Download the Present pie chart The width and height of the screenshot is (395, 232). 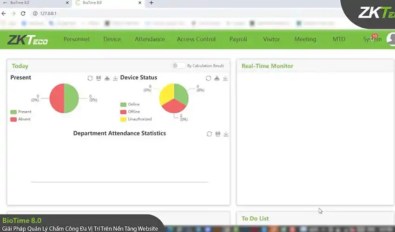point(115,78)
